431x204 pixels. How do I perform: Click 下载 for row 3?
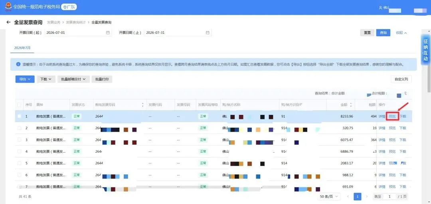[402, 140]
